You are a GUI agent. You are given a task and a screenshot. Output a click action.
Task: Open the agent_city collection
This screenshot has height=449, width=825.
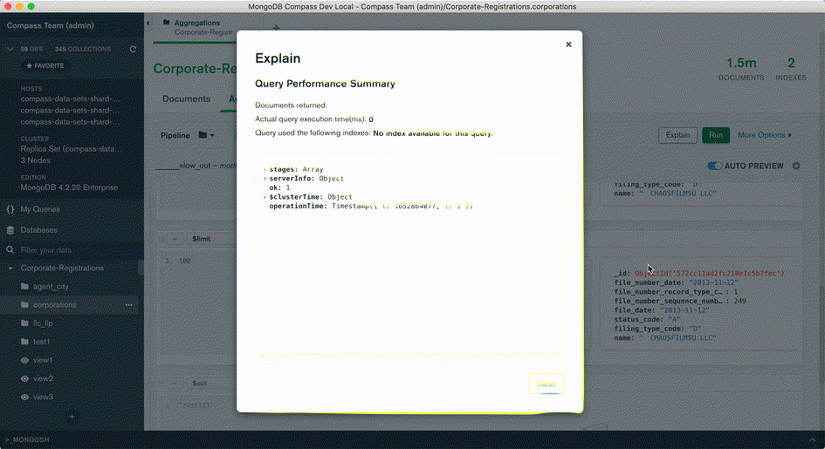click(x=51, y=286)
